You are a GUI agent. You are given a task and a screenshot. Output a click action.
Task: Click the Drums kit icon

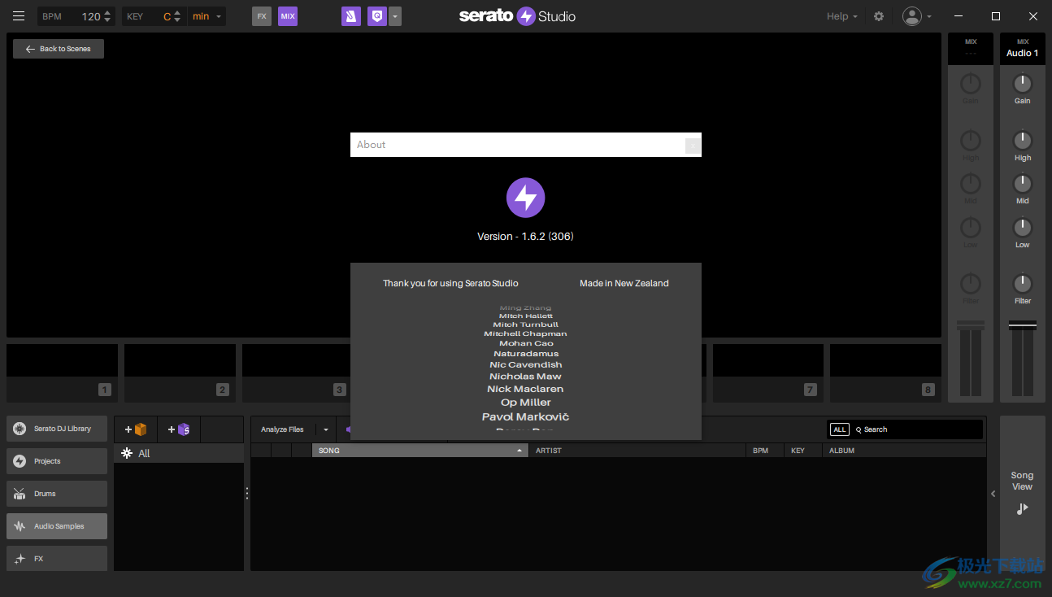[x=20, y=494]
